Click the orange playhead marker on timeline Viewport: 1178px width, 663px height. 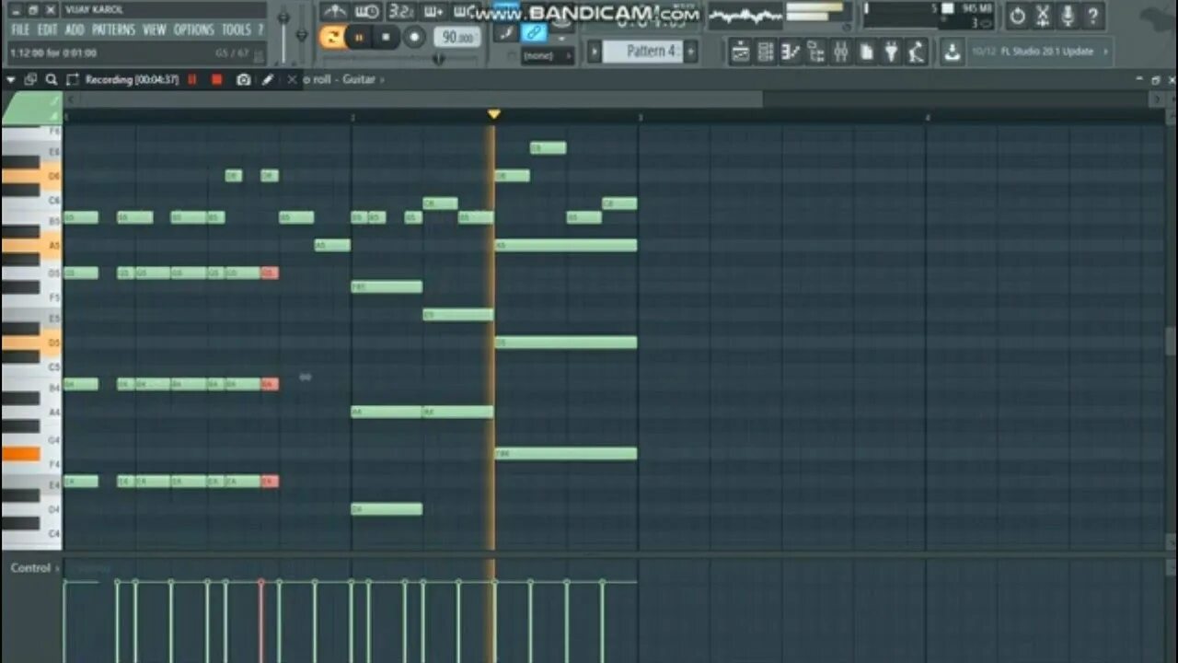click(494, 114)
